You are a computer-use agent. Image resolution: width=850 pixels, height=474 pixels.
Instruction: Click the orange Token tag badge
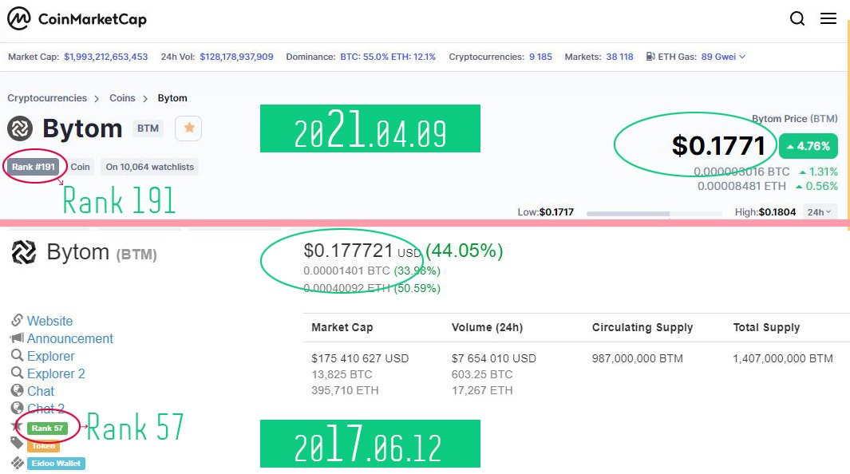43,446
